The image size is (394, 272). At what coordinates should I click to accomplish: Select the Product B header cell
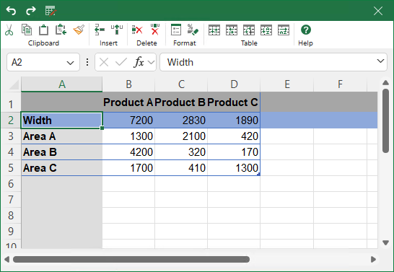pos(181,102)
